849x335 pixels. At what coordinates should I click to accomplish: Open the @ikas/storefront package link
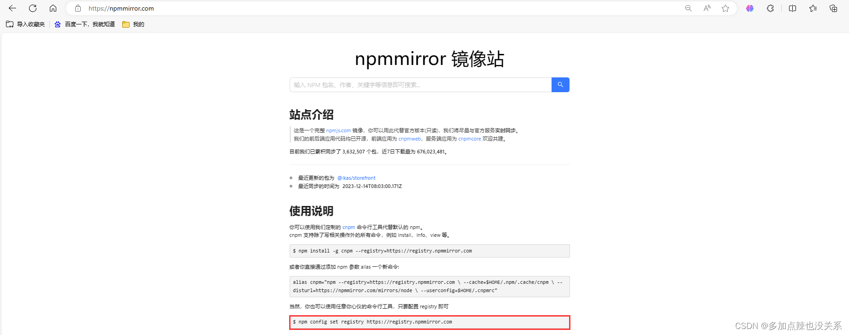point(356,178)
